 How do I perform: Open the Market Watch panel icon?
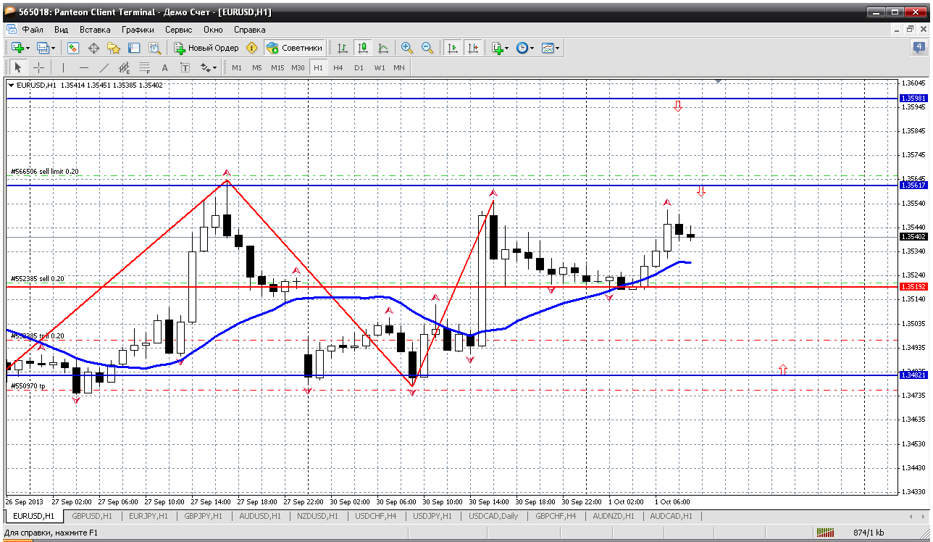tap(73, 48)
